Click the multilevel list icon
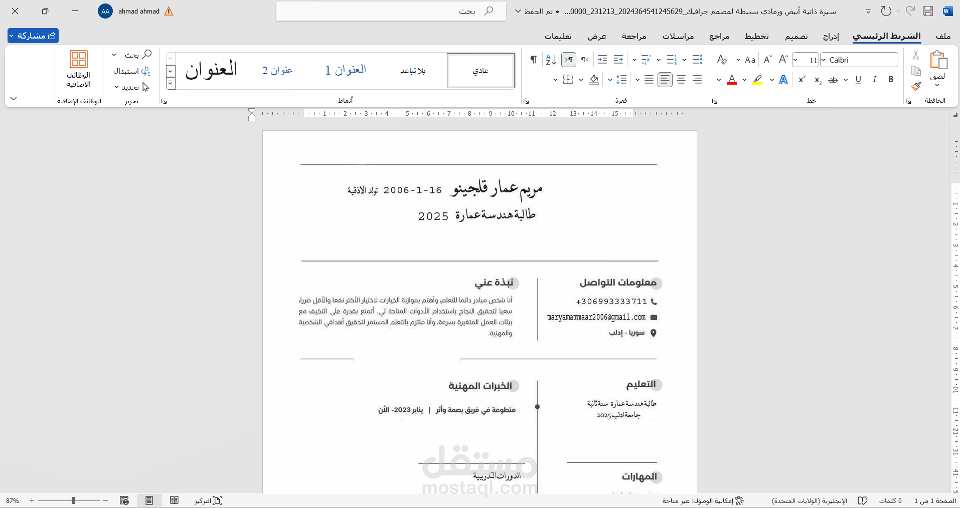 click(x=646, y=60)
